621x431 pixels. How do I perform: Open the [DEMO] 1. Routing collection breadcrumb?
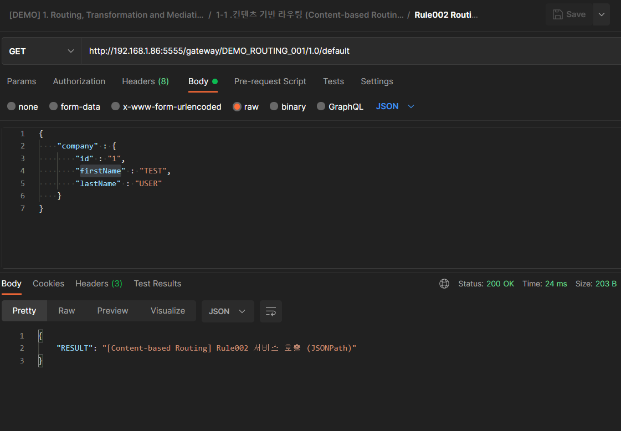point(106,15)
